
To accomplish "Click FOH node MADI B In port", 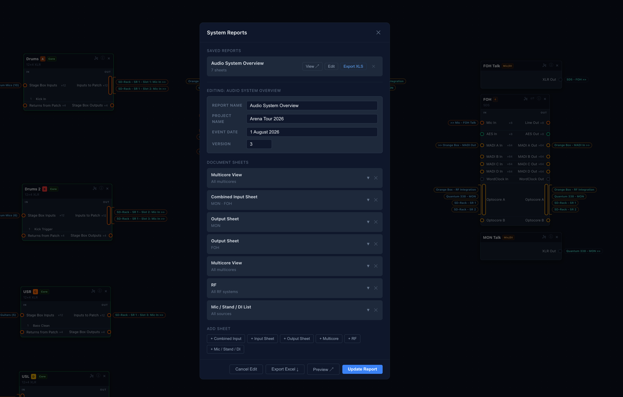I will (x=482, y=157).
